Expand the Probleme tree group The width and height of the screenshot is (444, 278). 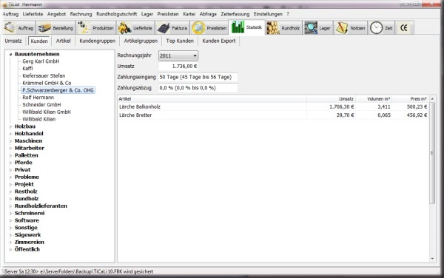(x=10, y=177)
